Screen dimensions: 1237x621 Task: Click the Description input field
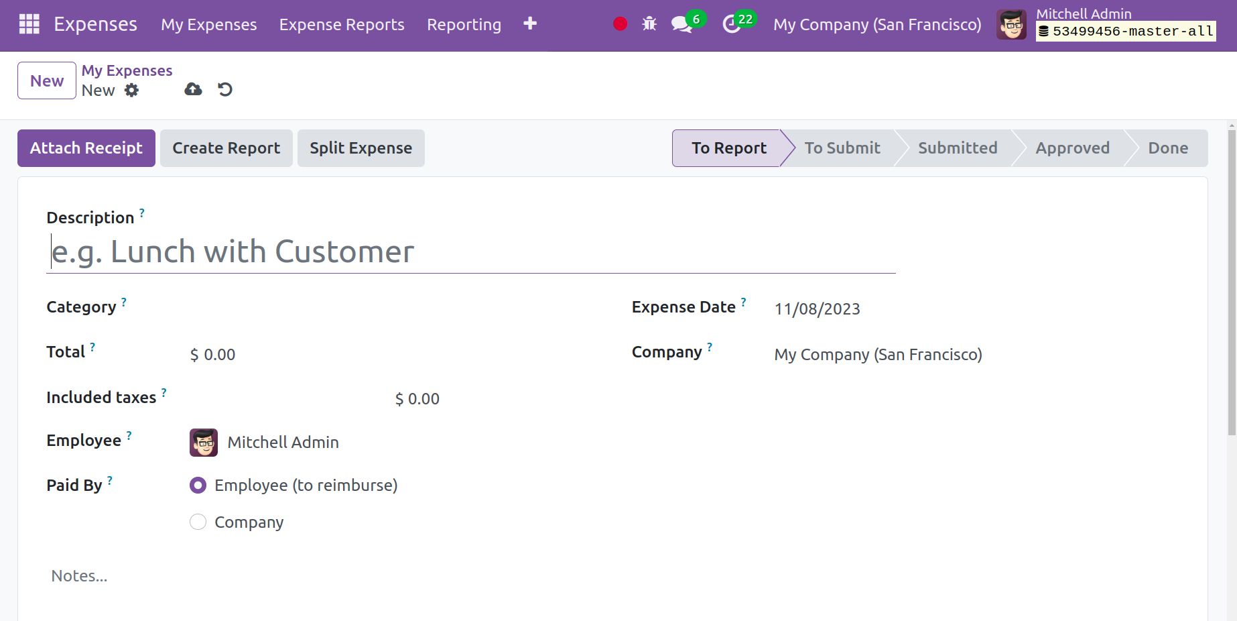click(471, 252)
